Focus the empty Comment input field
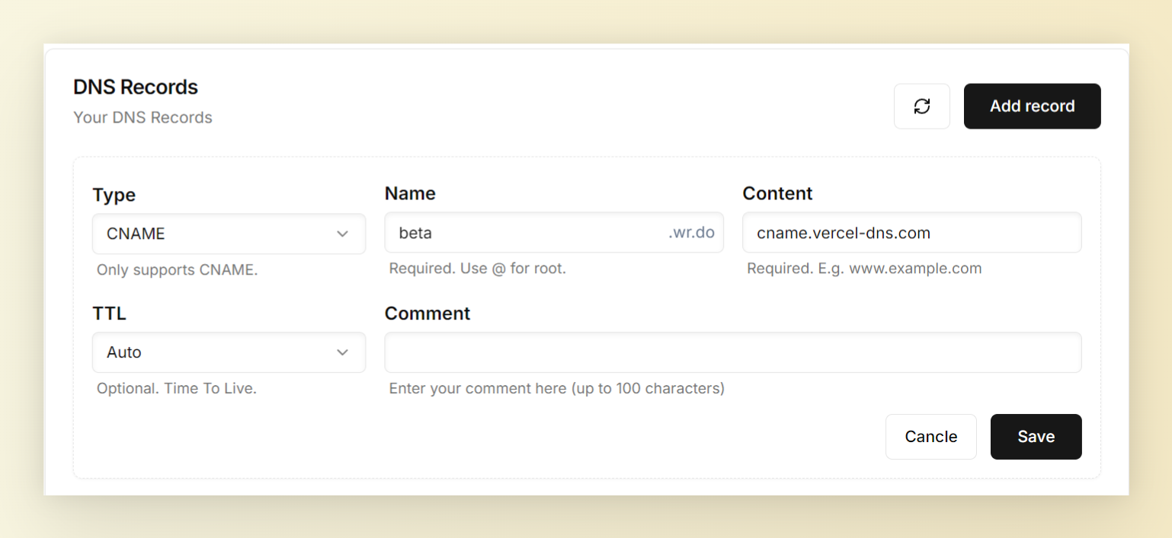 [x=732, y=352]
